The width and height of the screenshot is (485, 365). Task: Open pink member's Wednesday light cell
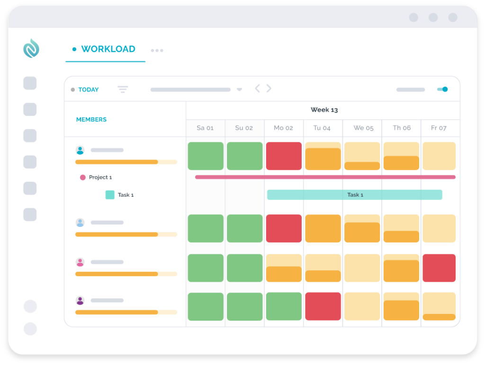coord(362,268)
